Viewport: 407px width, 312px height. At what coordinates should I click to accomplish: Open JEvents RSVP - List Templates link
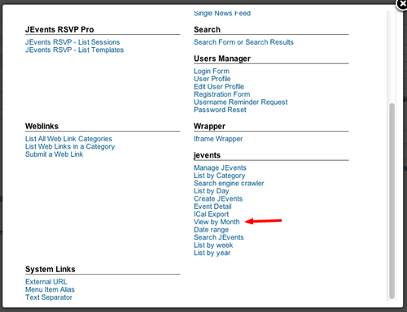click(74, 50)
